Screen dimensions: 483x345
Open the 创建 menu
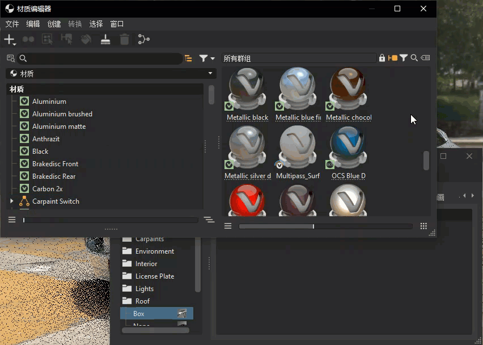click(x=54, y=24)
